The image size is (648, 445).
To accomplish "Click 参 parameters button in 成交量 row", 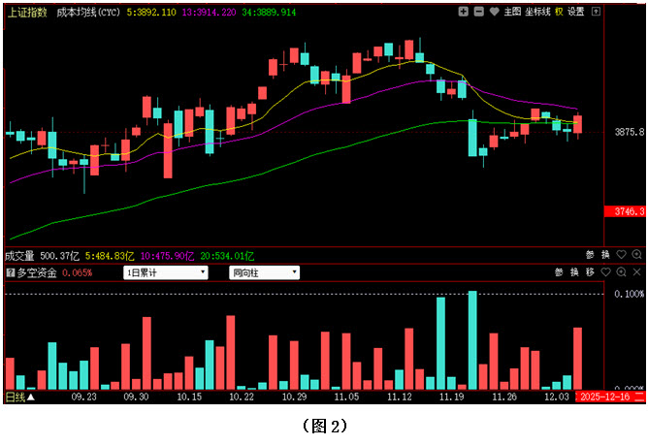I will [590, 256].
